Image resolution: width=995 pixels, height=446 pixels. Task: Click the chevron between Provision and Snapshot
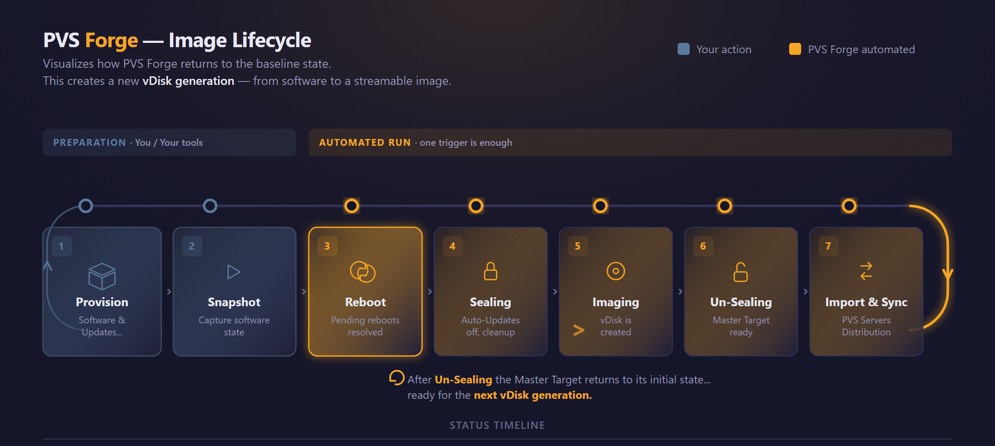tap(169, 292)
